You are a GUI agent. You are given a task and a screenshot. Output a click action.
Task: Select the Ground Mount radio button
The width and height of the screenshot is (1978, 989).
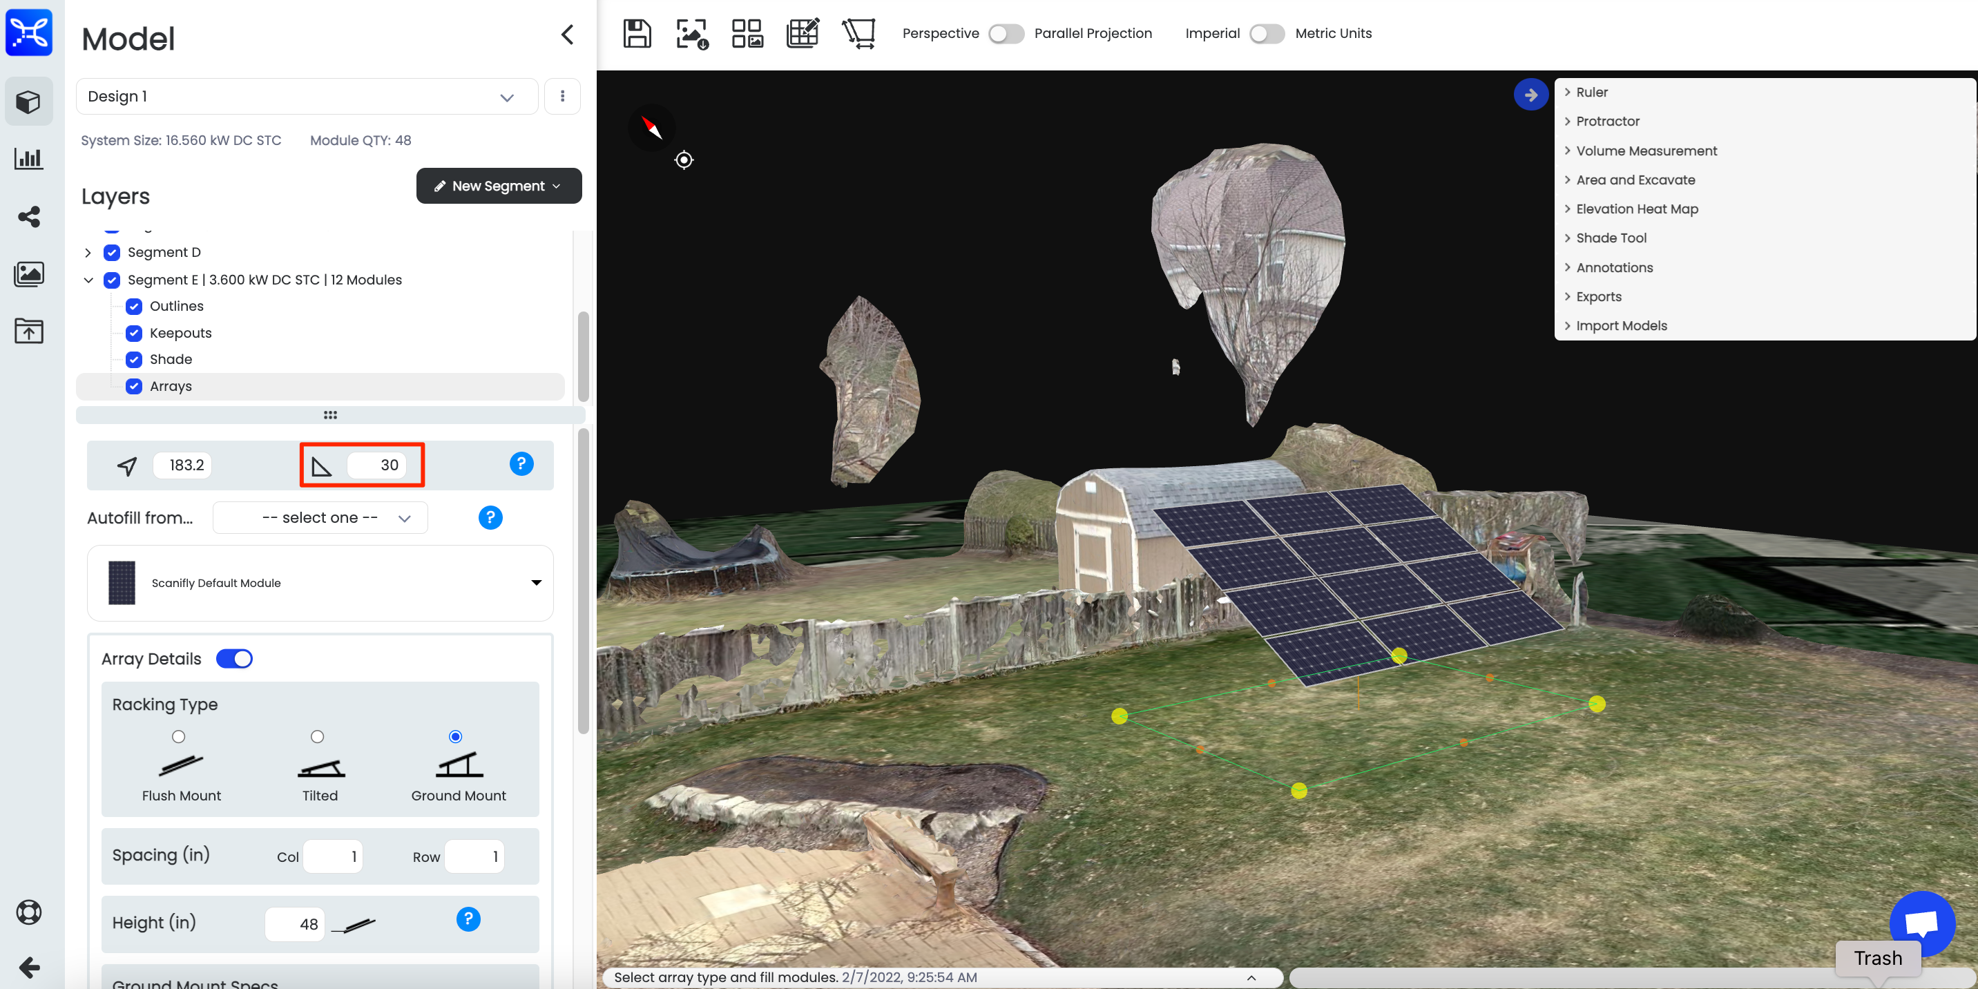455,736
